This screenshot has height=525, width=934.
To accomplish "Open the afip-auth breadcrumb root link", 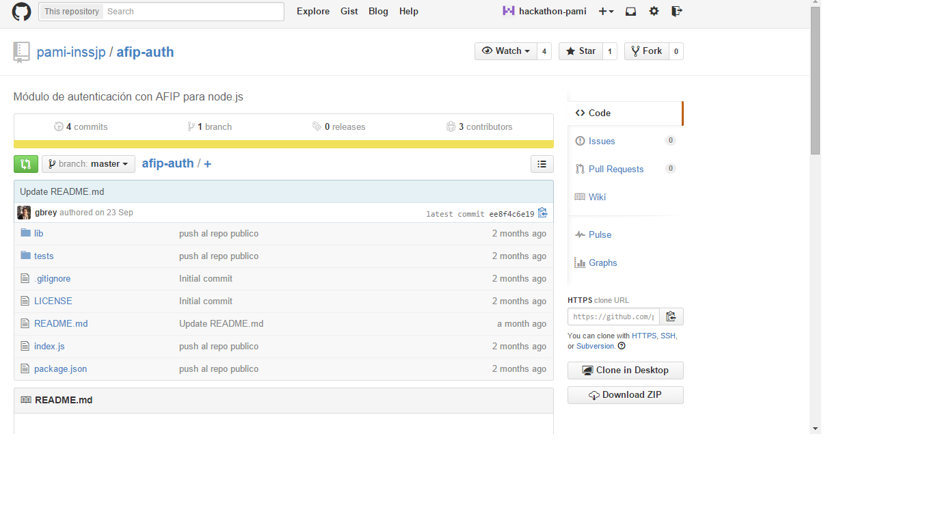I will (168, 163).
